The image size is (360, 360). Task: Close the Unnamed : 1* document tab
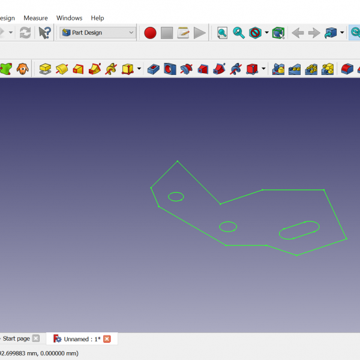click(107, 339)
